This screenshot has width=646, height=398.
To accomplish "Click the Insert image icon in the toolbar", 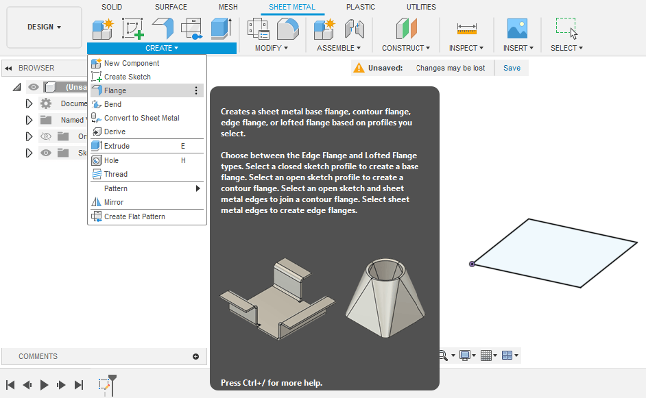I will tap(516, 29).
